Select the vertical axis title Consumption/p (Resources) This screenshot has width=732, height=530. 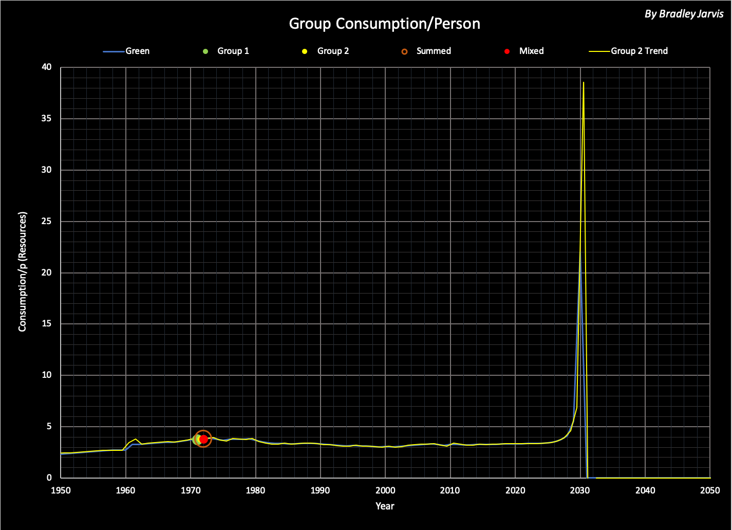coord(23,271)
